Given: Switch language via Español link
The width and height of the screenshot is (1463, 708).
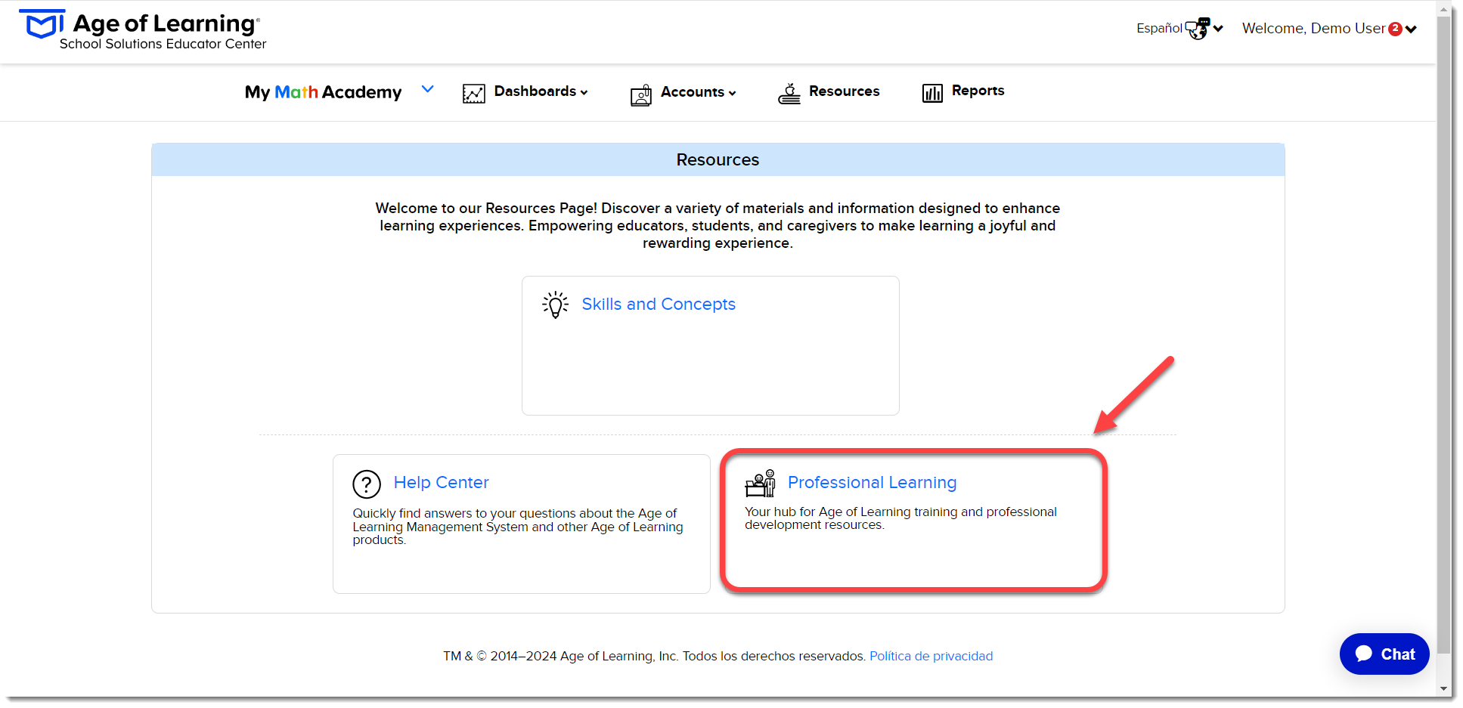Looking at the screenshot, I should coord(1159,28).
